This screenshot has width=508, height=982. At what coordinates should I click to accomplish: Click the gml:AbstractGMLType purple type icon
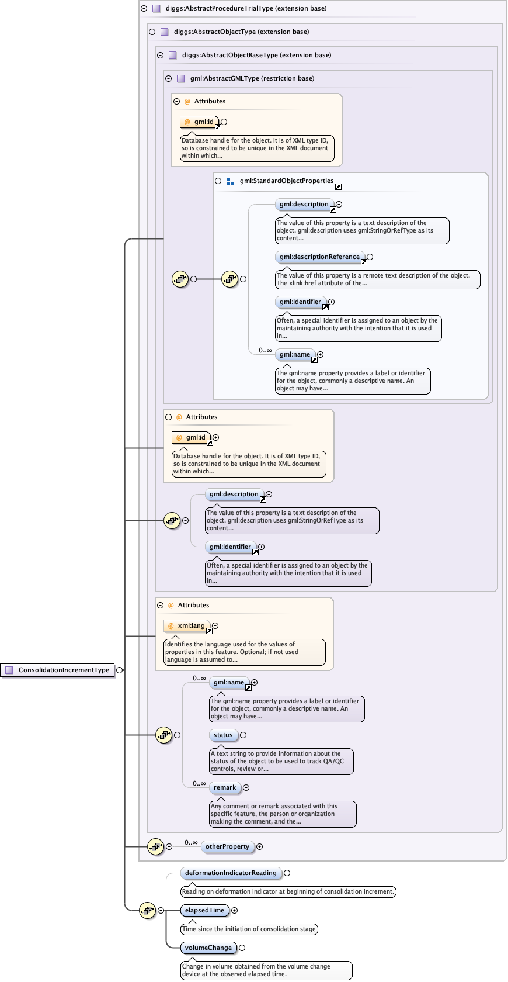181,79
